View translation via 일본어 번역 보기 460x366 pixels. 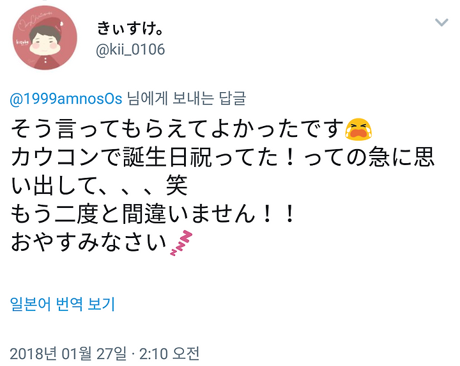point(62,304)
